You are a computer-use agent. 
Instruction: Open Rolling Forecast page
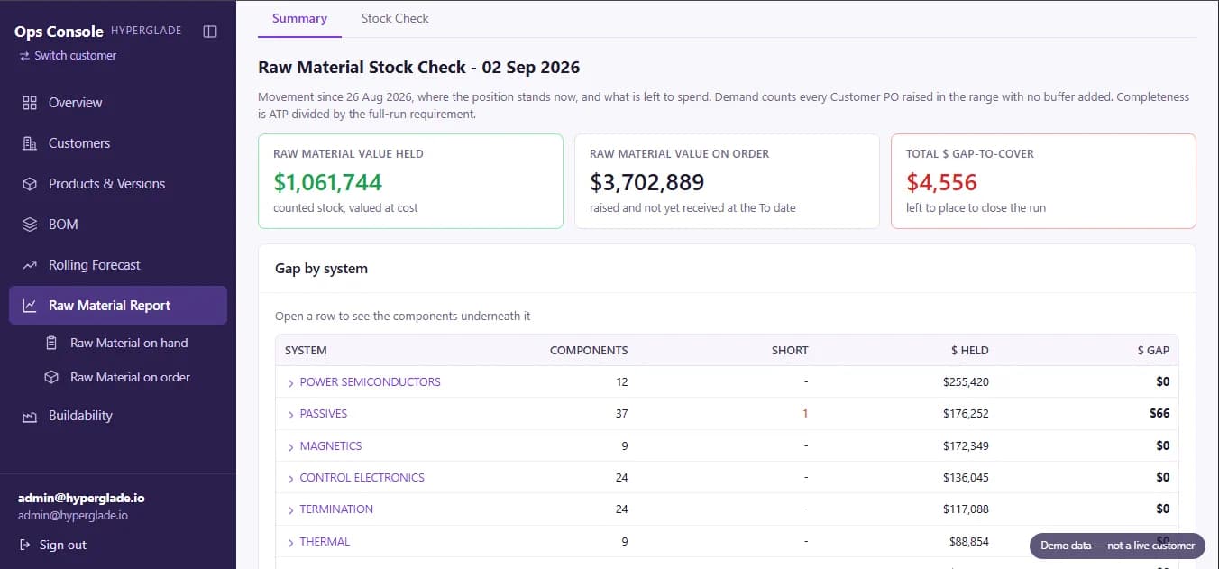tap(118, 265)
